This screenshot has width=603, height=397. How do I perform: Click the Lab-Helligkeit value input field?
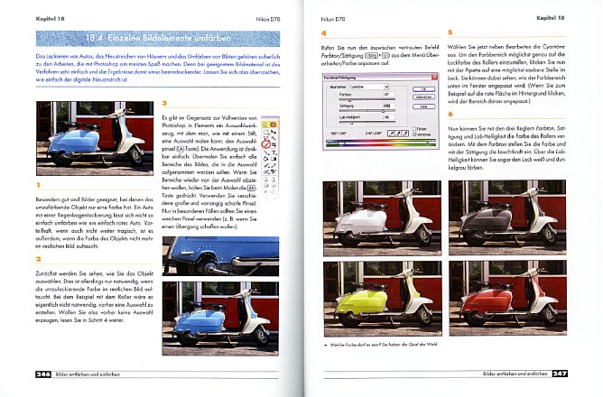[389, 117]
